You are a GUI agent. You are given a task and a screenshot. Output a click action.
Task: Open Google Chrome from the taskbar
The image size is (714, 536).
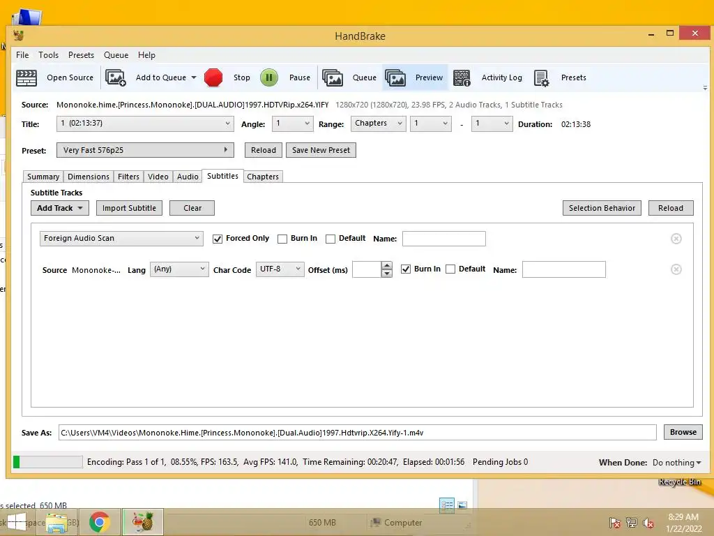click(x=99, y=522)
